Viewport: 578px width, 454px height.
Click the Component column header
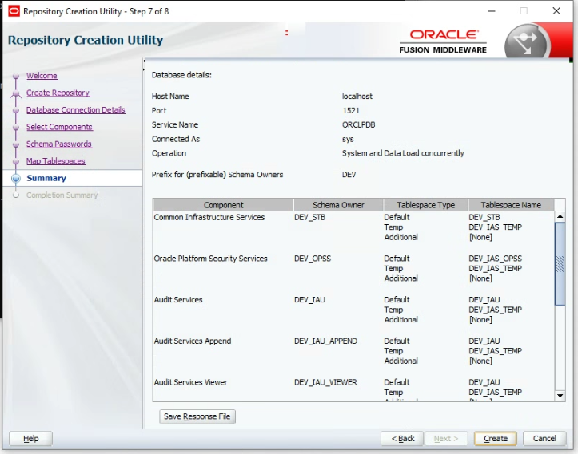(x=223, y=205)
